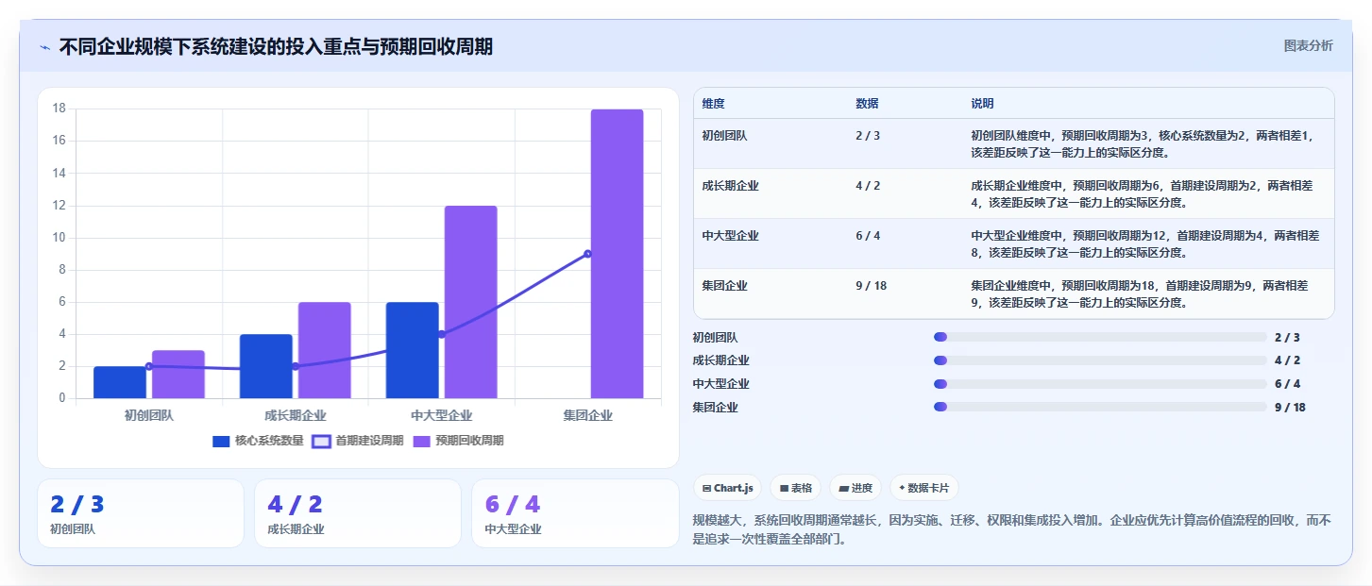Click 集团企业 in the table's 维度 column
The width and height of the screenshot is (1372, 586).
click(x=724, y=285)
